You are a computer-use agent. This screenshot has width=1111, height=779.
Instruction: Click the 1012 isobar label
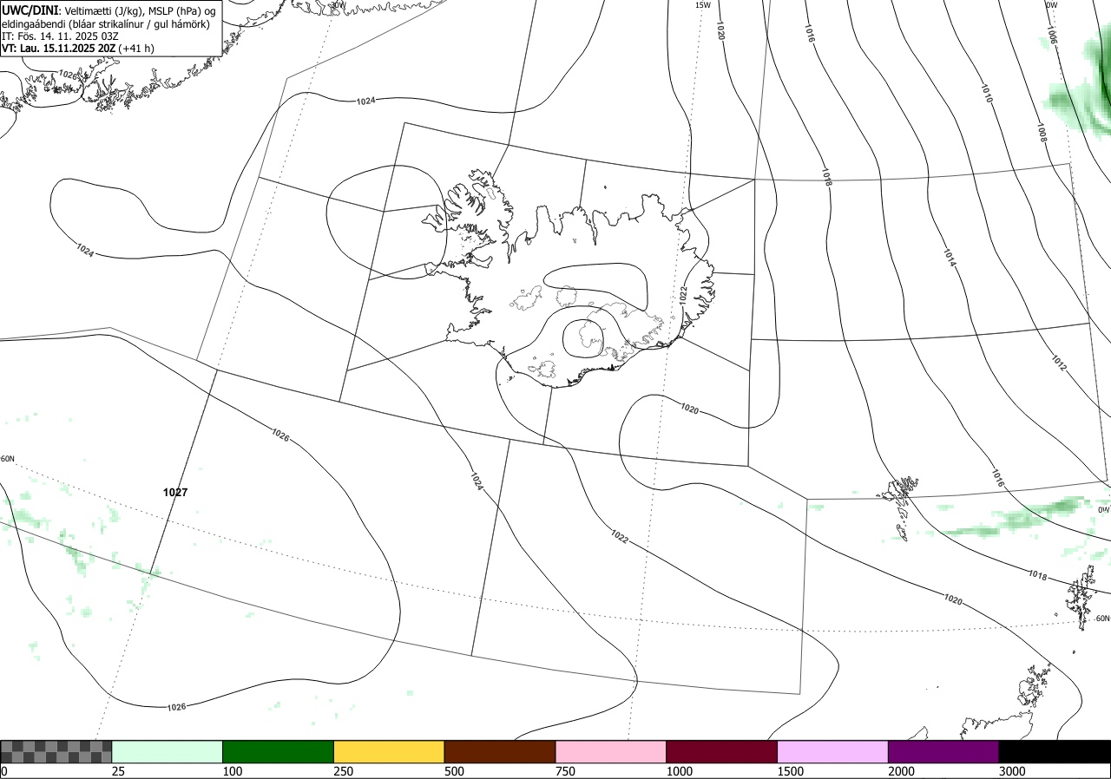[1059, 363]
